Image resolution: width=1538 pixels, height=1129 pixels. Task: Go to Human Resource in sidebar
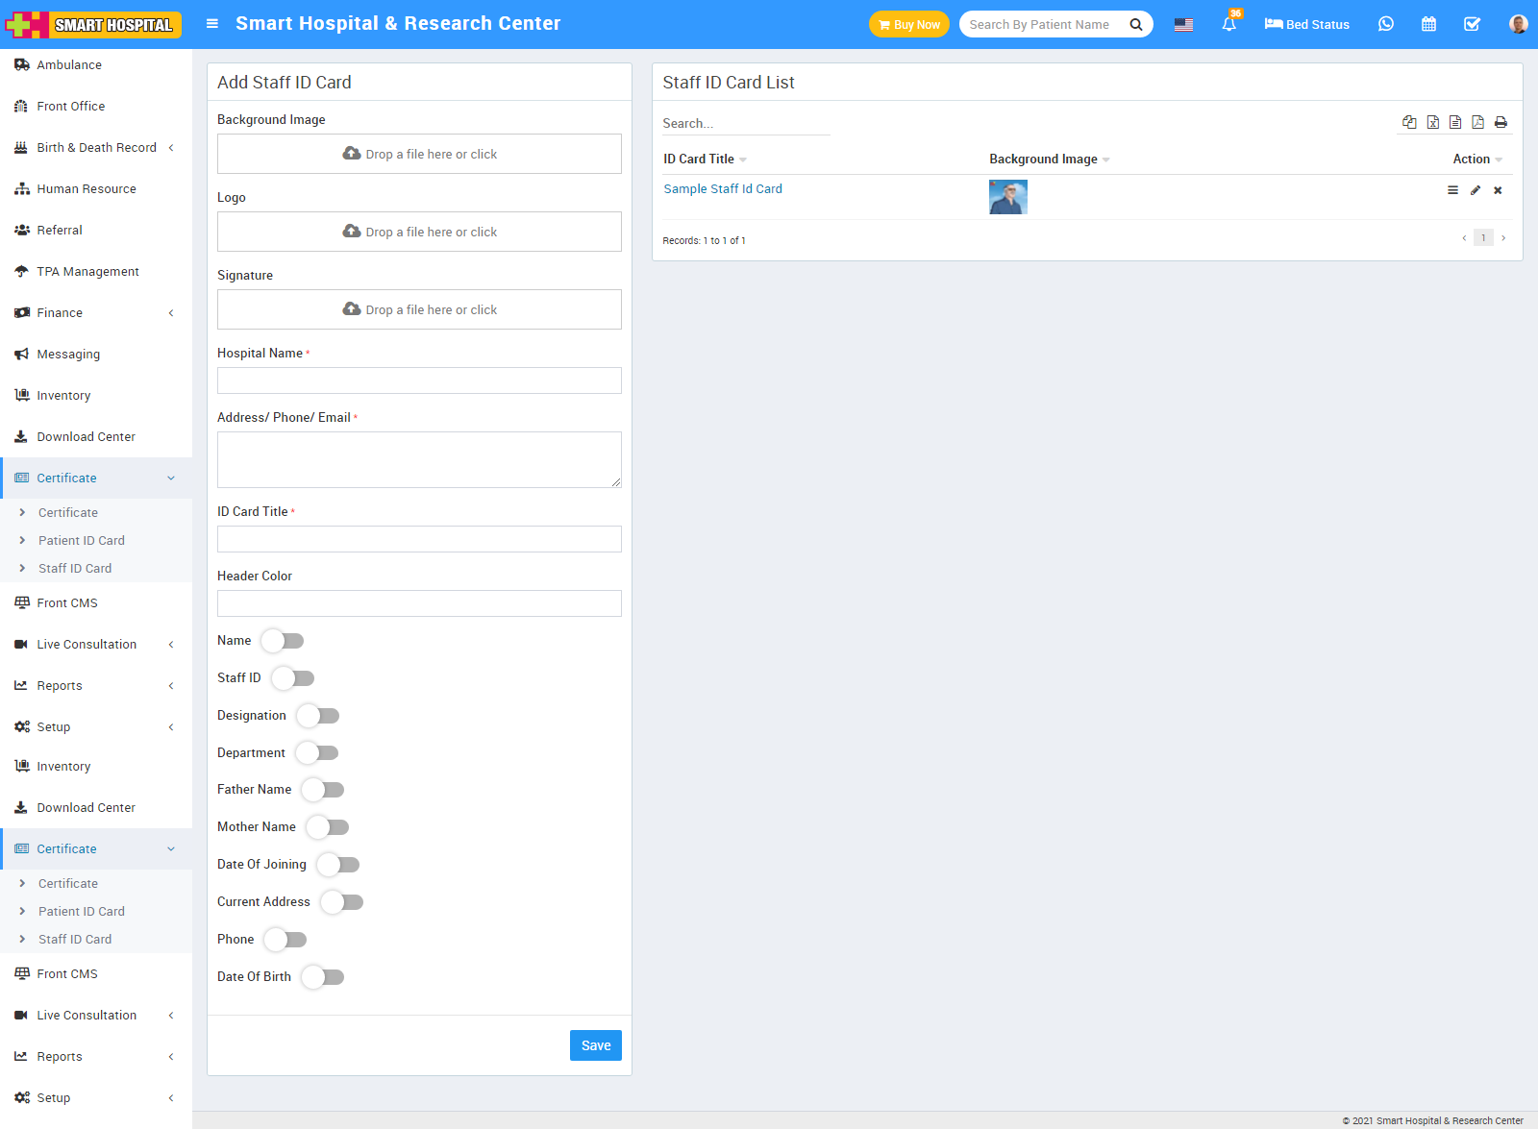tap(87, 189)
